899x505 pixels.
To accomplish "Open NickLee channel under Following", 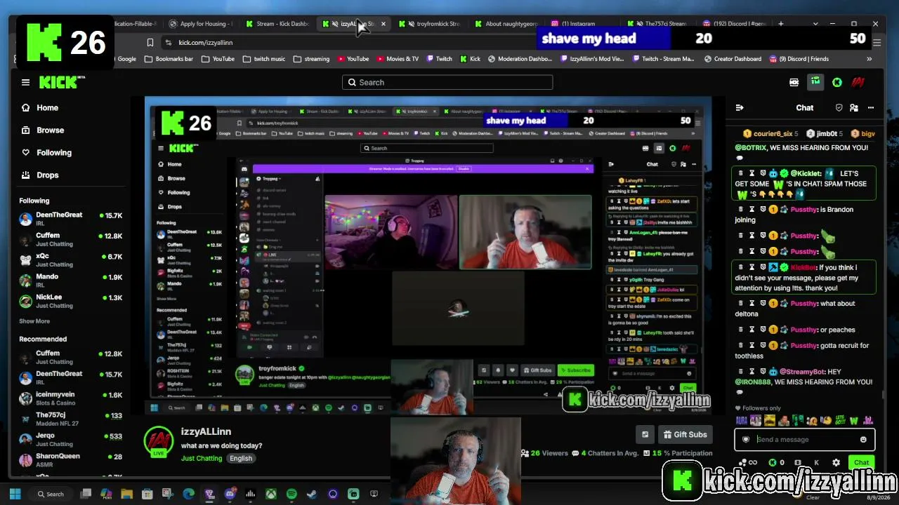I will click(x=70, y=301).
